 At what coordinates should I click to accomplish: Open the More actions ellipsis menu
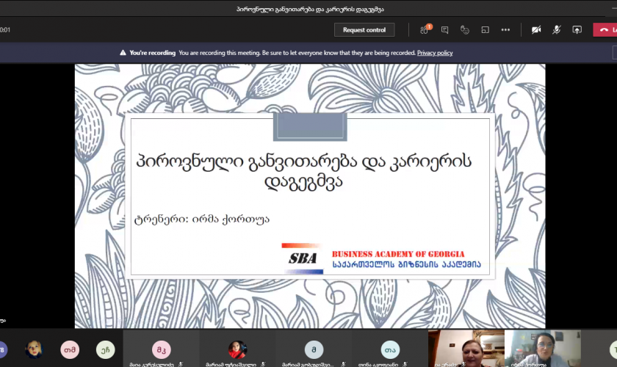505,30
